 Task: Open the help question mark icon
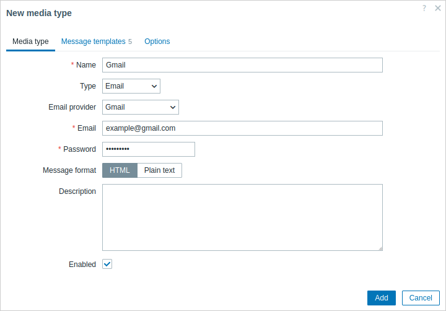click(424, 8)
